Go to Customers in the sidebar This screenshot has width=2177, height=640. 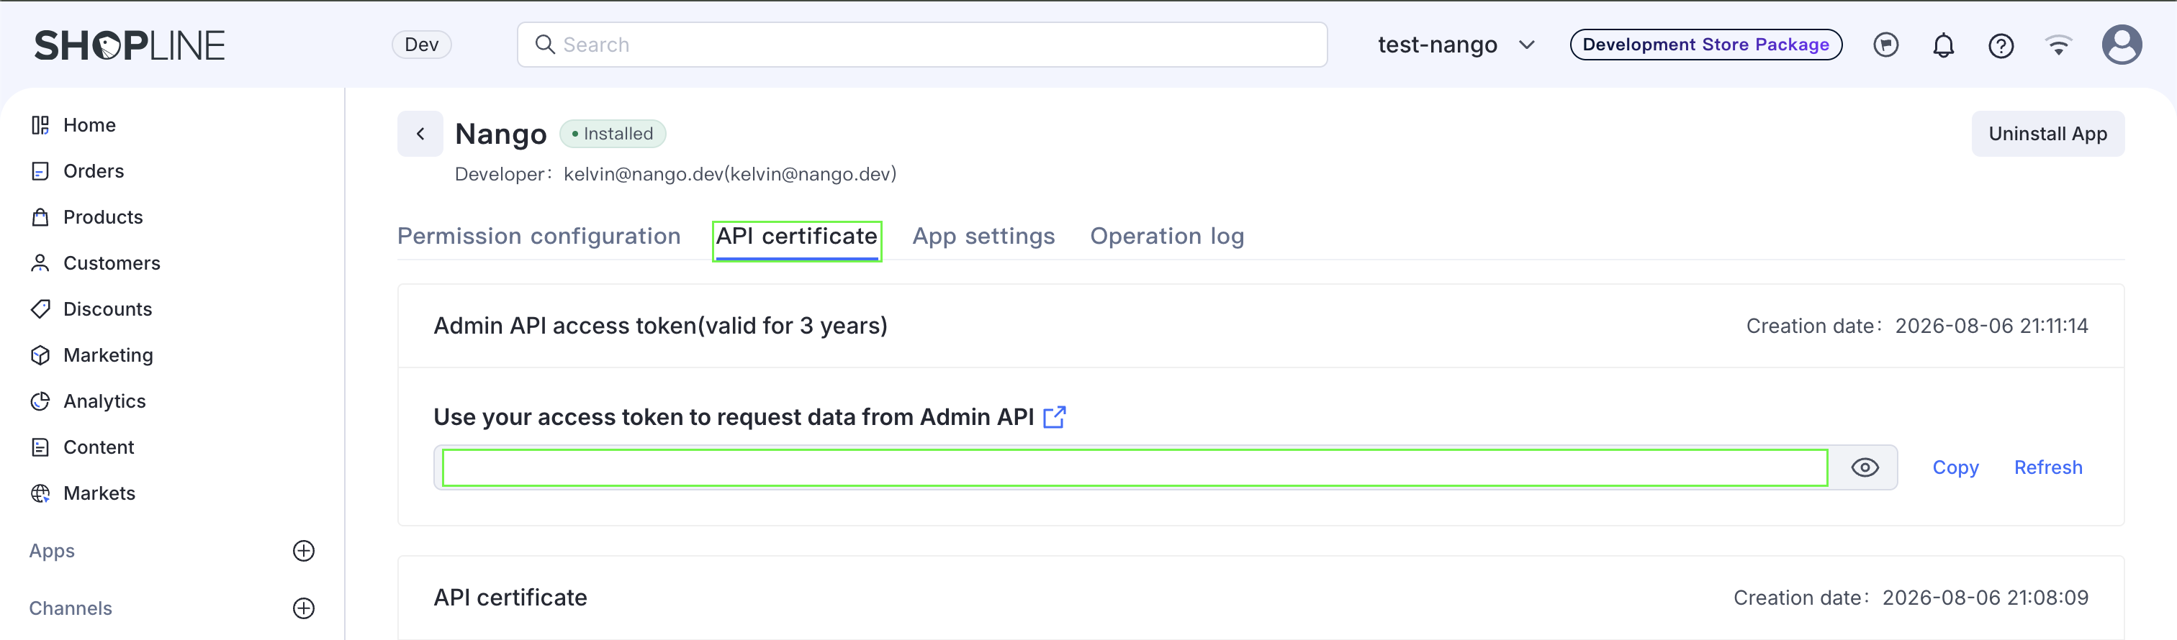click(112, 263)
